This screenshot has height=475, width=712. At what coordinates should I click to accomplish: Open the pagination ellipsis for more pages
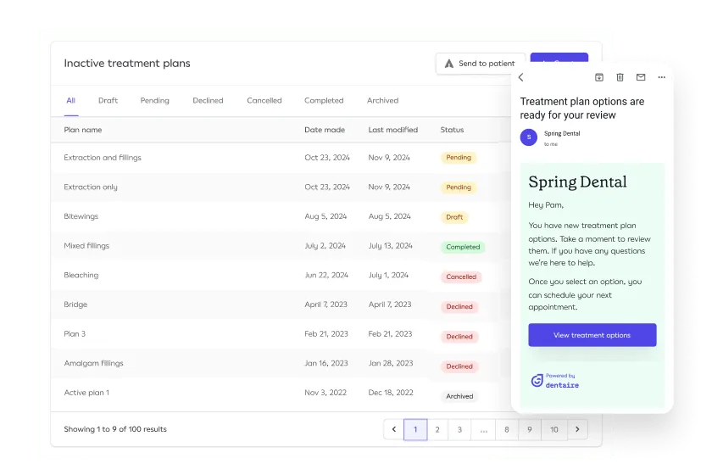coord(483,430)
